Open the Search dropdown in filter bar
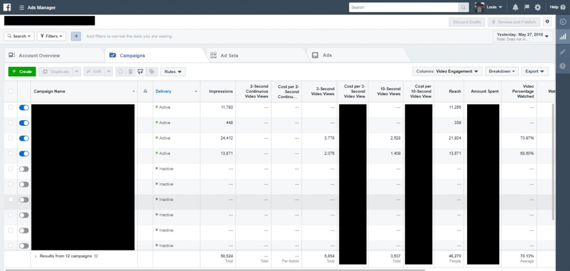 click(19, 36)
